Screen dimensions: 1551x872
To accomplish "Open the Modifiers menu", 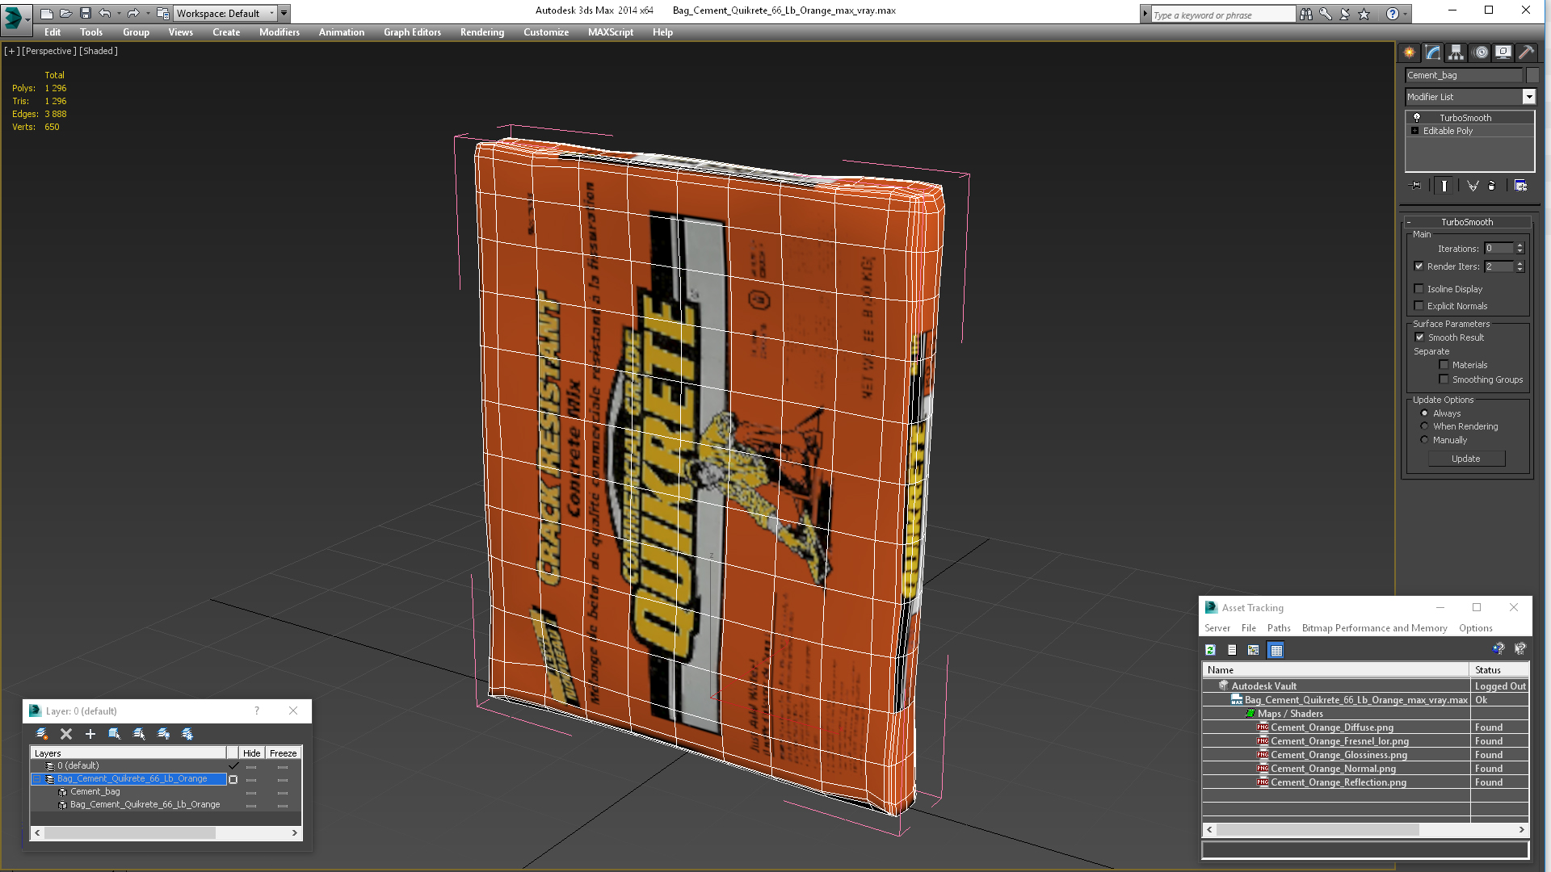I will click(280, 32).
